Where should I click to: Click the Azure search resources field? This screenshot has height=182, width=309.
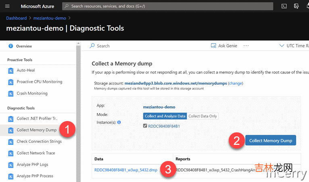coord(169,6)
